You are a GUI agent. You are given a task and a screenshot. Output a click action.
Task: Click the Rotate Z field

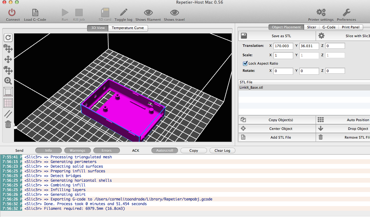(335, 71)
